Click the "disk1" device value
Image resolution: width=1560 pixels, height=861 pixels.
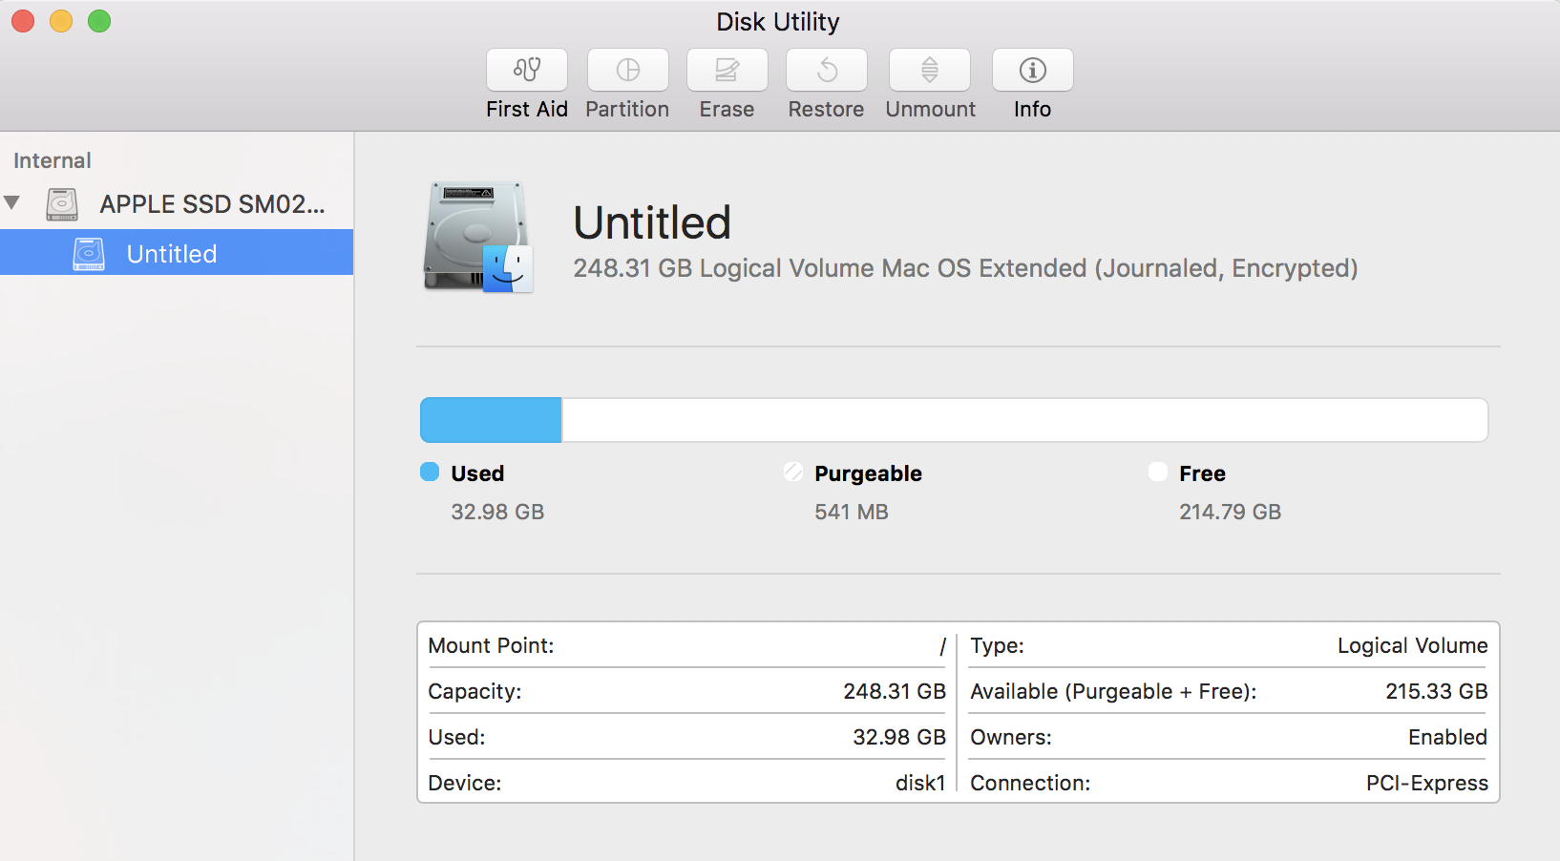point(920,783)
